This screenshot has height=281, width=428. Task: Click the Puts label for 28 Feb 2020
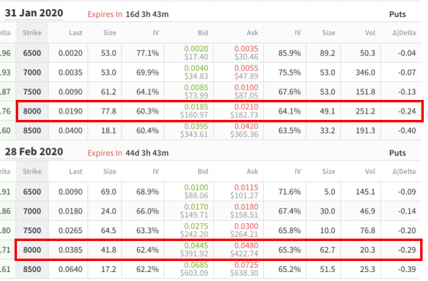397,153
